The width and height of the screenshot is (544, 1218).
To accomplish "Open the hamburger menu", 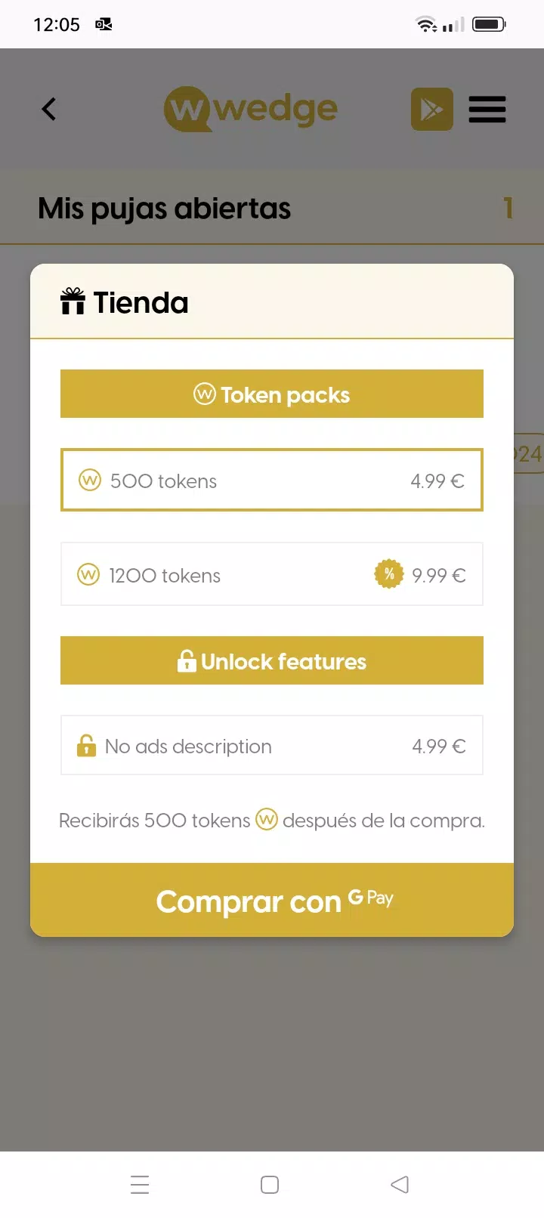I will pos(487,110).
